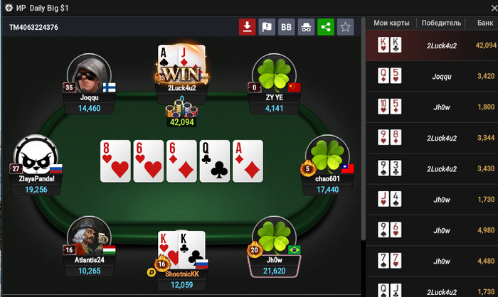Click Jh0w's clover avatar
This screenshot has width=498, height=297.
click(x=274, y=237)
